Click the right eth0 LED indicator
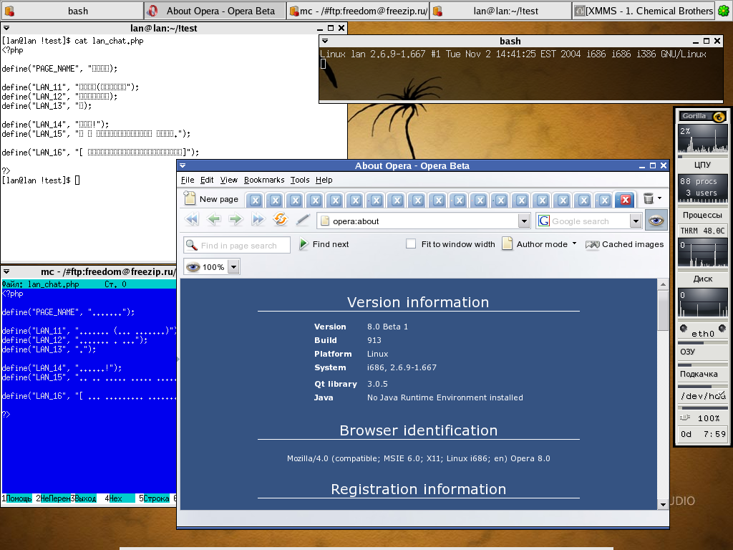 722,328
